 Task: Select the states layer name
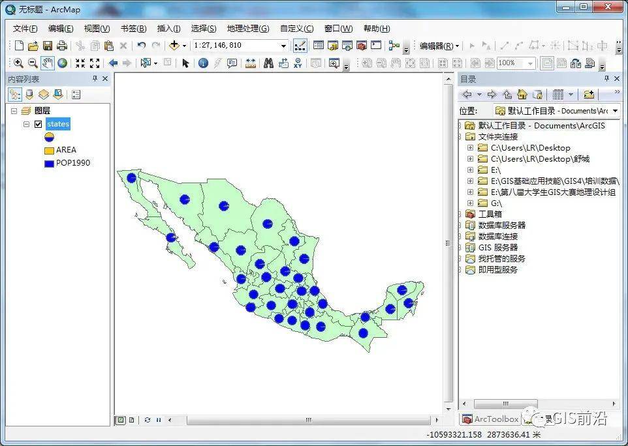[x=58, y=124]
